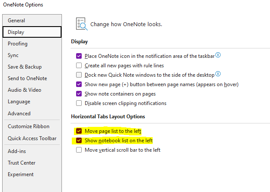Click the 'Change how OneNote looks.' heading text
Screen dimensions: 270x192
click(126, 24)
